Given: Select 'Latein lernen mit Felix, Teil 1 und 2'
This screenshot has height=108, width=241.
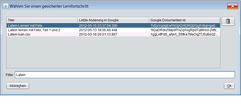Looking at the screenshot, I should (x=113, y=30).
